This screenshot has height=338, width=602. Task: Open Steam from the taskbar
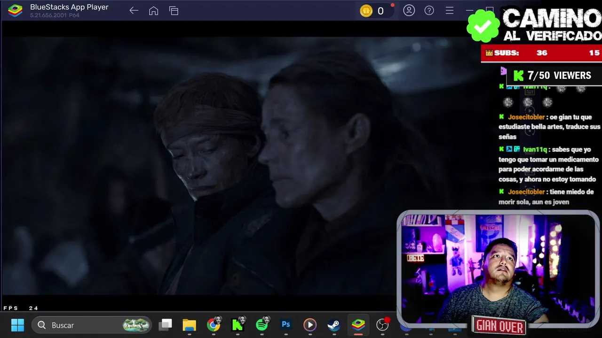pos(334,325)
